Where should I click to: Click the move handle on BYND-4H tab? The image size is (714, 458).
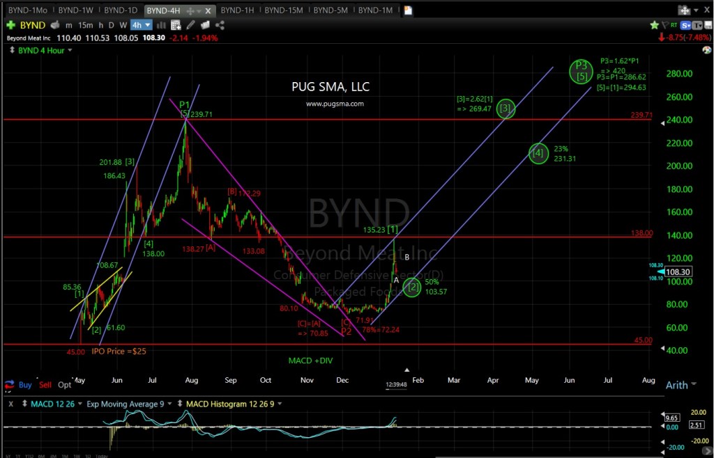point(190,10)
